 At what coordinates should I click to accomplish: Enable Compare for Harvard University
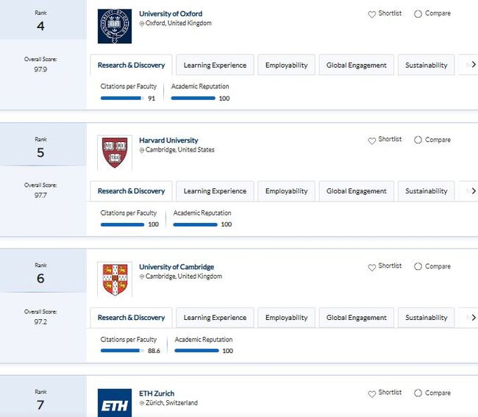pyautogui.click(x=418, y=140)
